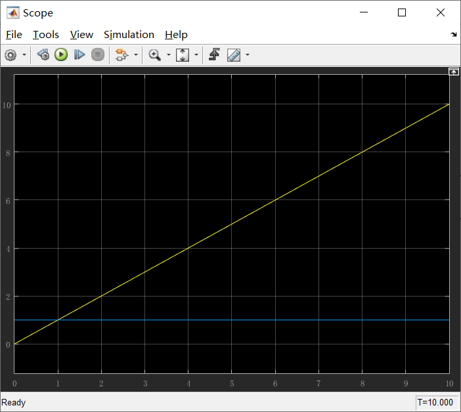Close the Scope window
The image size is (461, 412).
pos(441,12)
